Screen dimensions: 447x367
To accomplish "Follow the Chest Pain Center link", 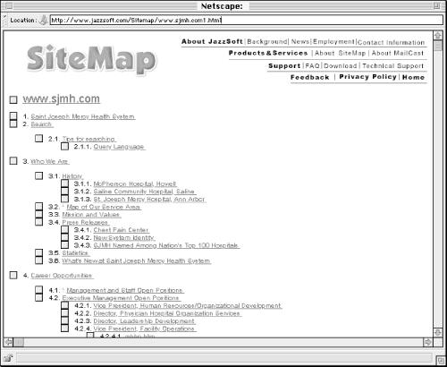I will [x=121, y=230].
